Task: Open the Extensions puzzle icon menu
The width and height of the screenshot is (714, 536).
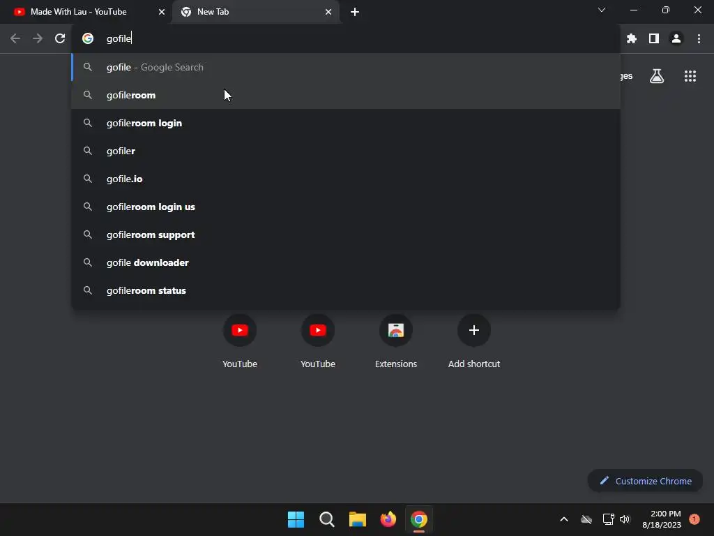Action: point(631,39)
